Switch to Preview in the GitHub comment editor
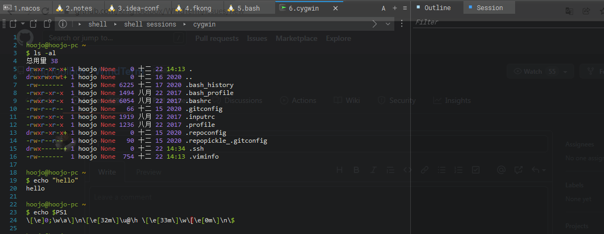The image size is (604, 234). coord(148,172)
